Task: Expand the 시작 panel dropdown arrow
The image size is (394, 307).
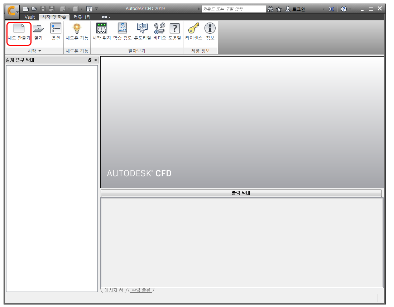Action: (x=40, y=51)
